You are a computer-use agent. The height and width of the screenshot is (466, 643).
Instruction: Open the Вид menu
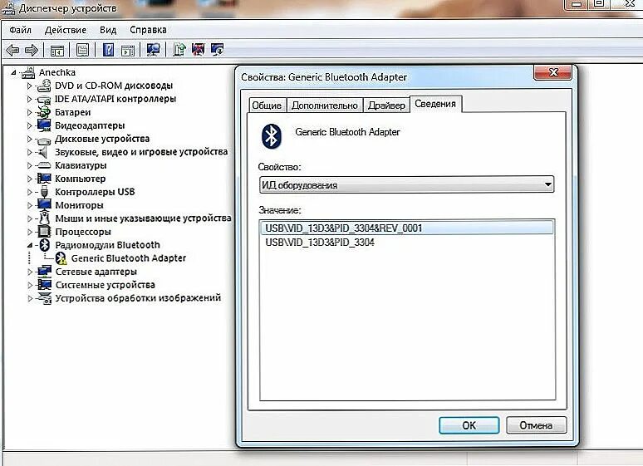click(108, 30)
